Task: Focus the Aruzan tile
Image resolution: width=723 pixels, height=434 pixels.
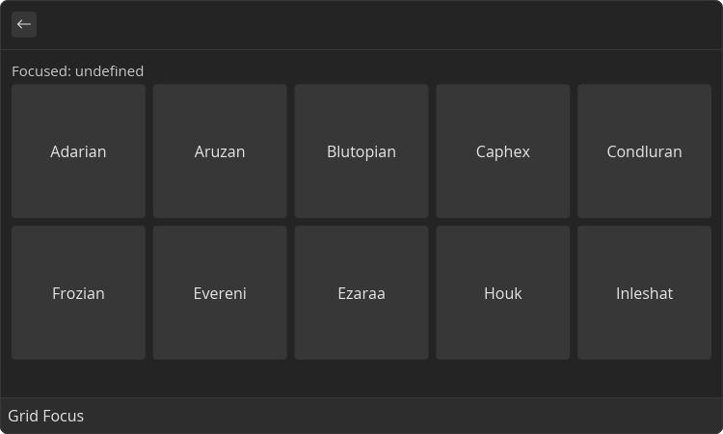Action: pyautogui.click(x=220, y=150)
